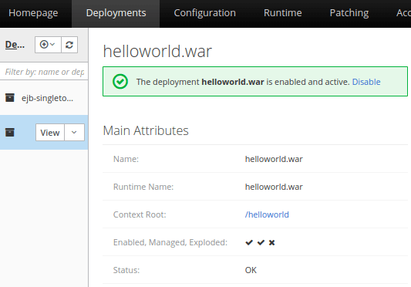The width and height of the screenshot is (411, 287).
Task: Click the Status value OK
Action: coord(251,270)
